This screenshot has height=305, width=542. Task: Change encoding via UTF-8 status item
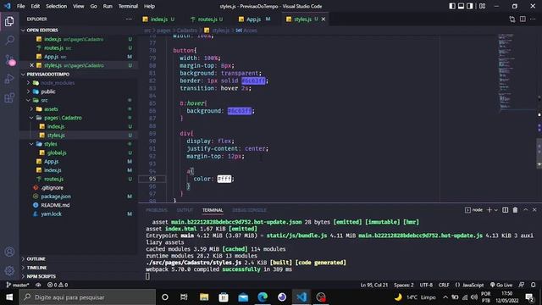[426, 285]
